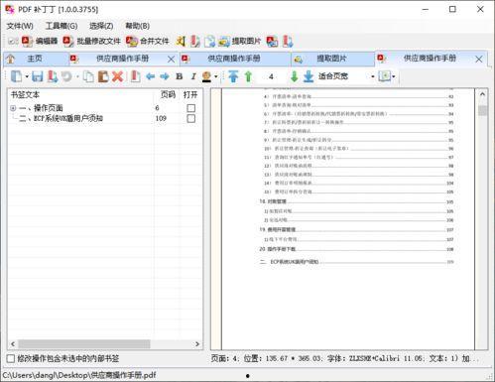The width and height of the screenshot is (495, 382).
Task: Click the save bookmark floppy disk icon
Action: pos(38,76)
